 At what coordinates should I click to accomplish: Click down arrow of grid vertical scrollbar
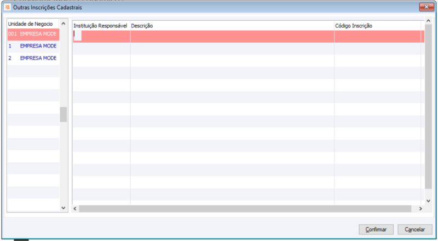[428, 201]
